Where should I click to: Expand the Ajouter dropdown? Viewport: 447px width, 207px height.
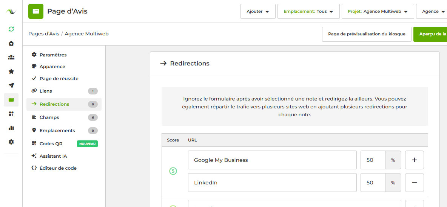[x=258, y=11]
